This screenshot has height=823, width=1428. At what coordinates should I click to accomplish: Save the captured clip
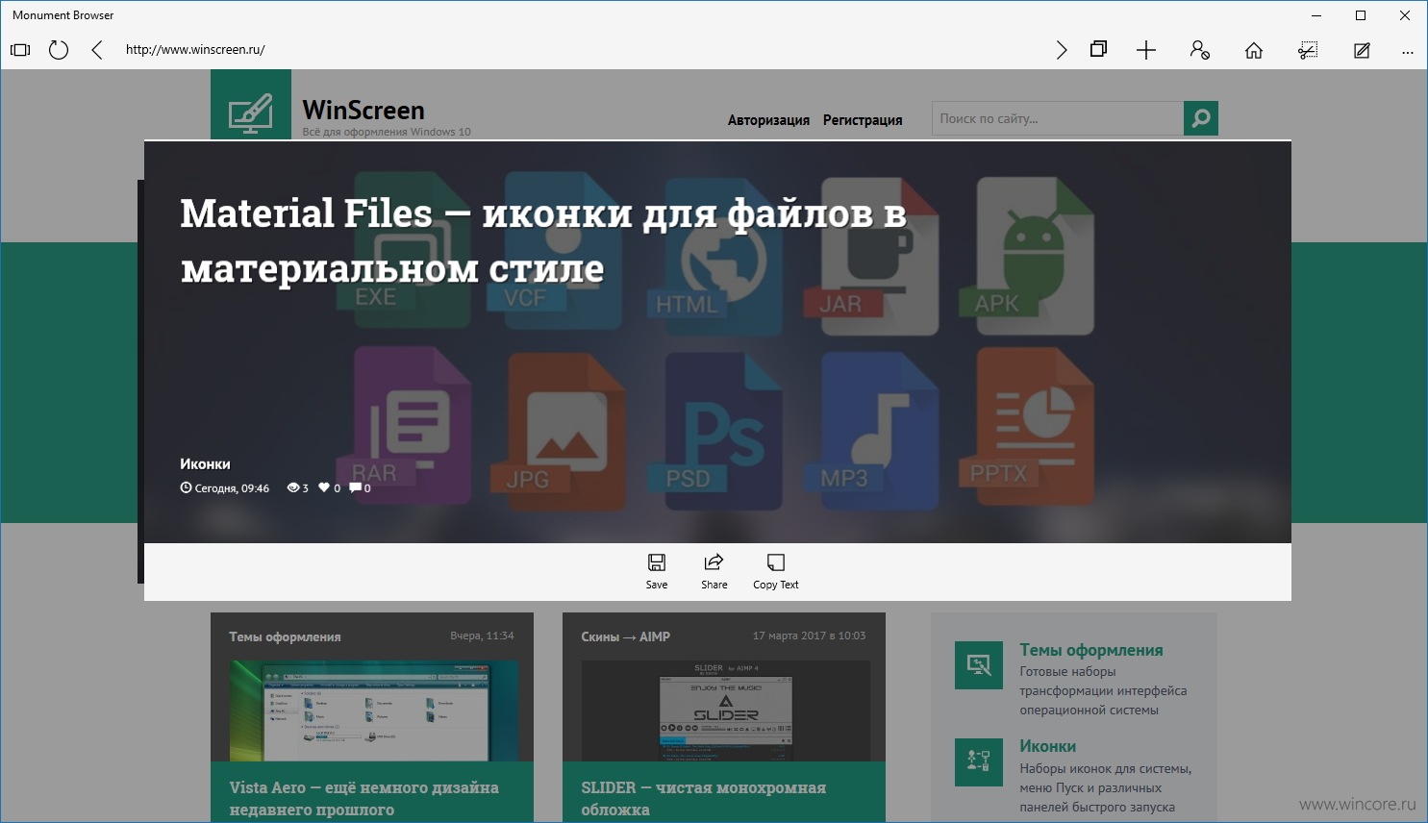click(657, 571)
